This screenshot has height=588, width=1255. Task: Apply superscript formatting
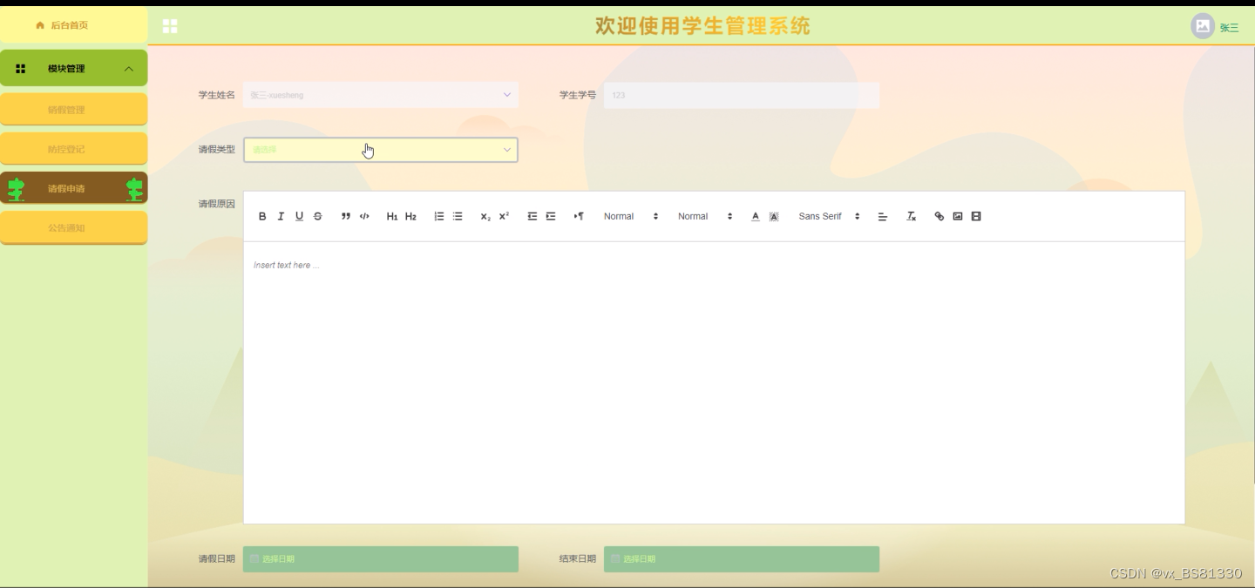pyautogui.click(x=504, y=216)
